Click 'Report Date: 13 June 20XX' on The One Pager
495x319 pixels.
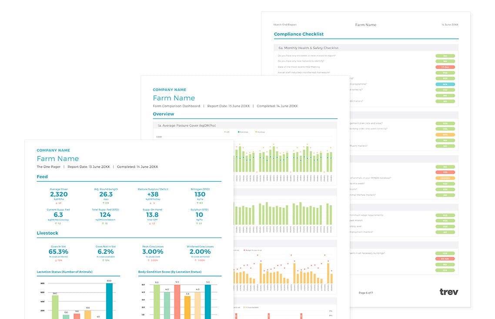click(x=88, y=166)
